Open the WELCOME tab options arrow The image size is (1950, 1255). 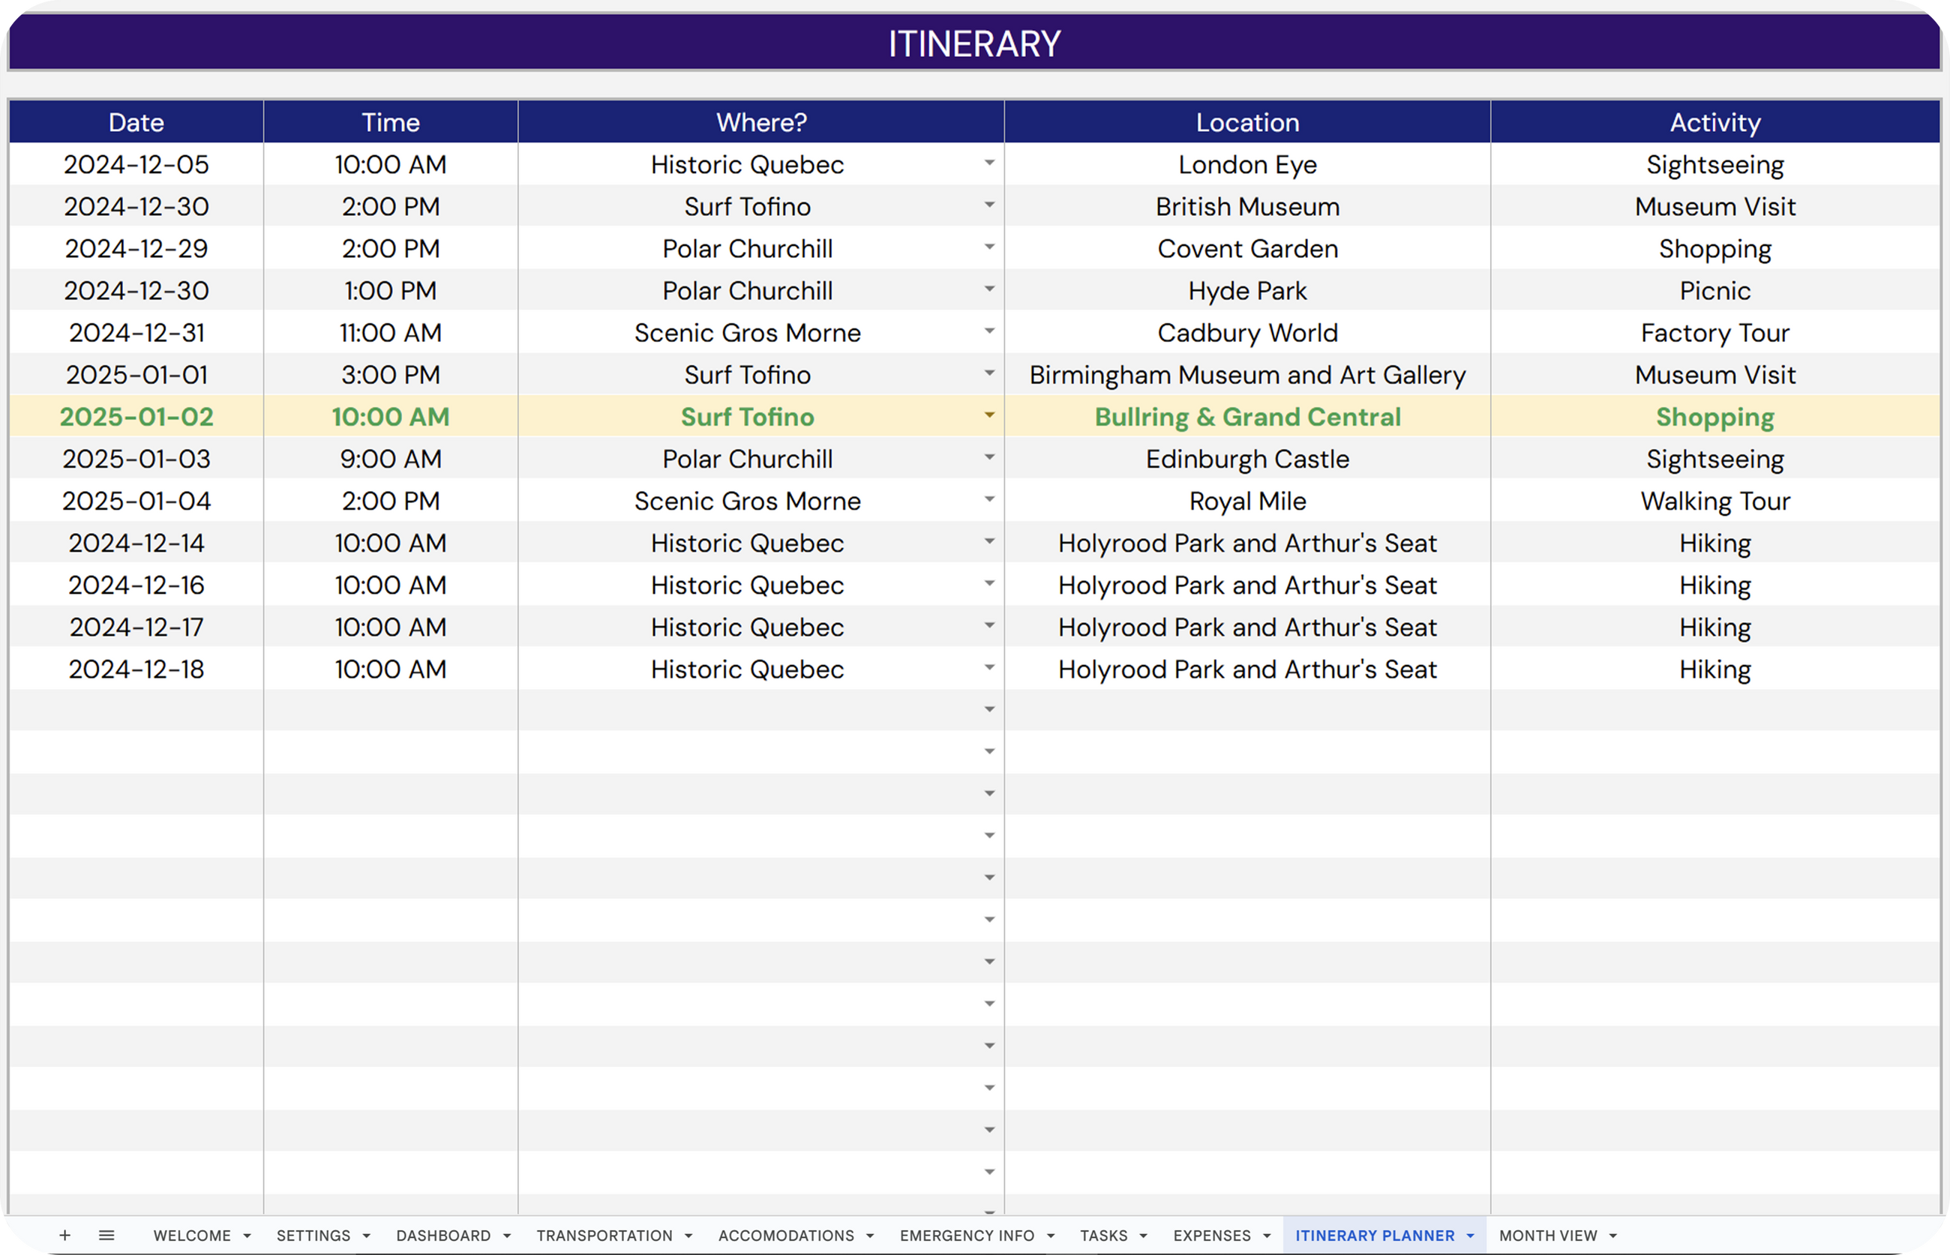coord(247,1236)
